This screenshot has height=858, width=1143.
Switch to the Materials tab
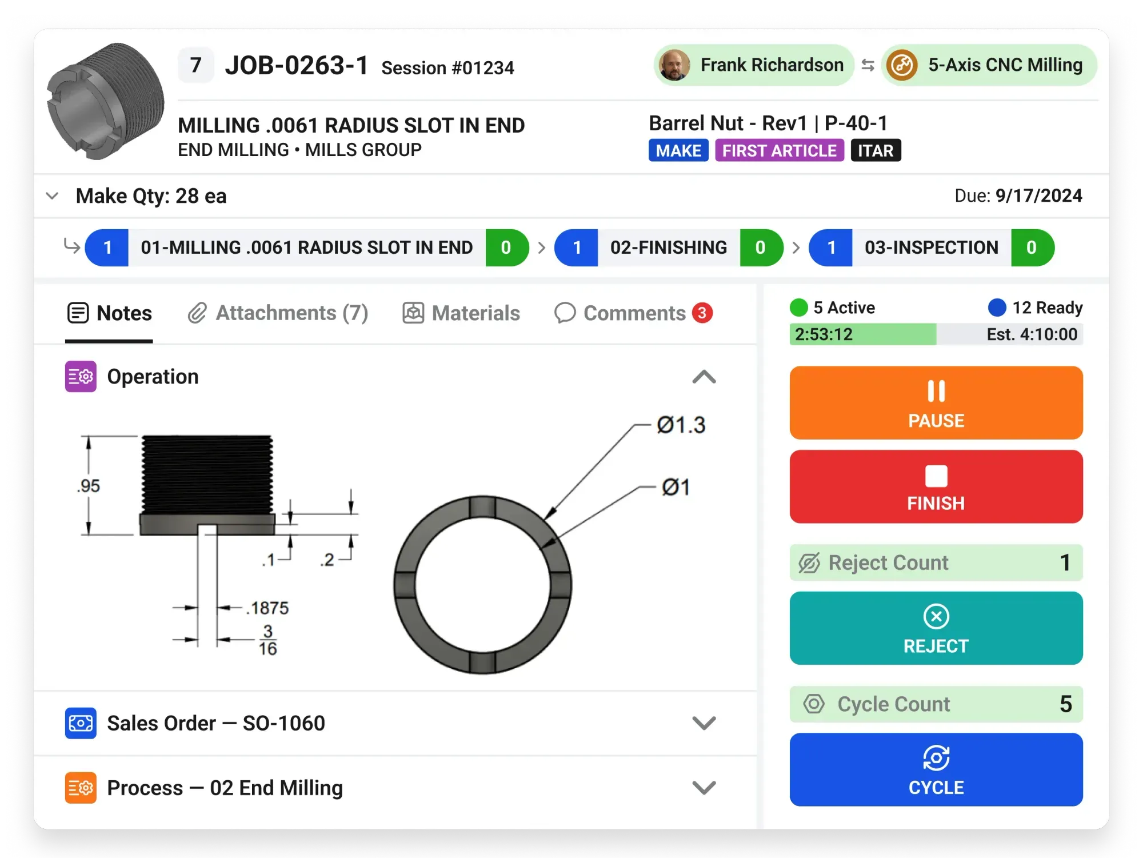(x=461, y=313)
